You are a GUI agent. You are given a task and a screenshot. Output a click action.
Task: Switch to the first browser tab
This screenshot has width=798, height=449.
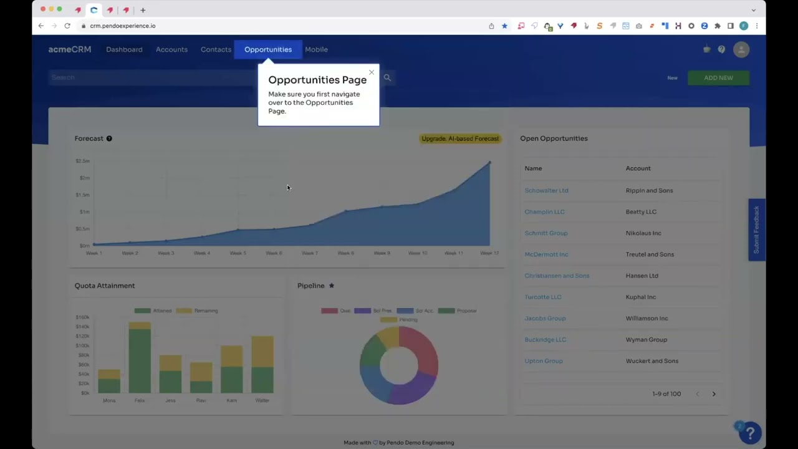pyautogui.click(x=78, y=10)
